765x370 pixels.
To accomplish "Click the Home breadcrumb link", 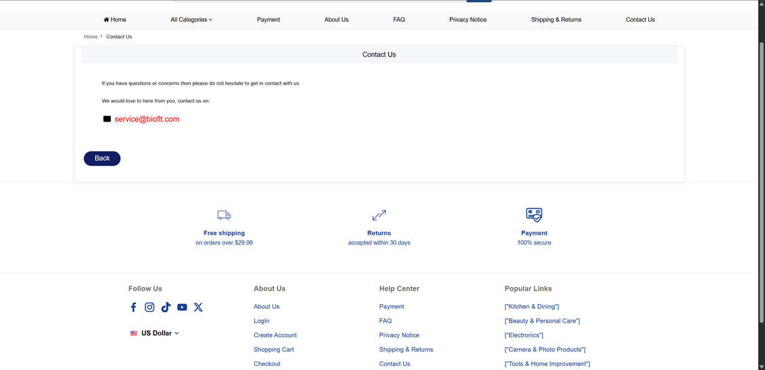I will pos(91,37).
